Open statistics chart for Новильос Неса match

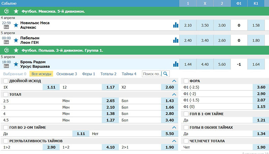point(176,25)
